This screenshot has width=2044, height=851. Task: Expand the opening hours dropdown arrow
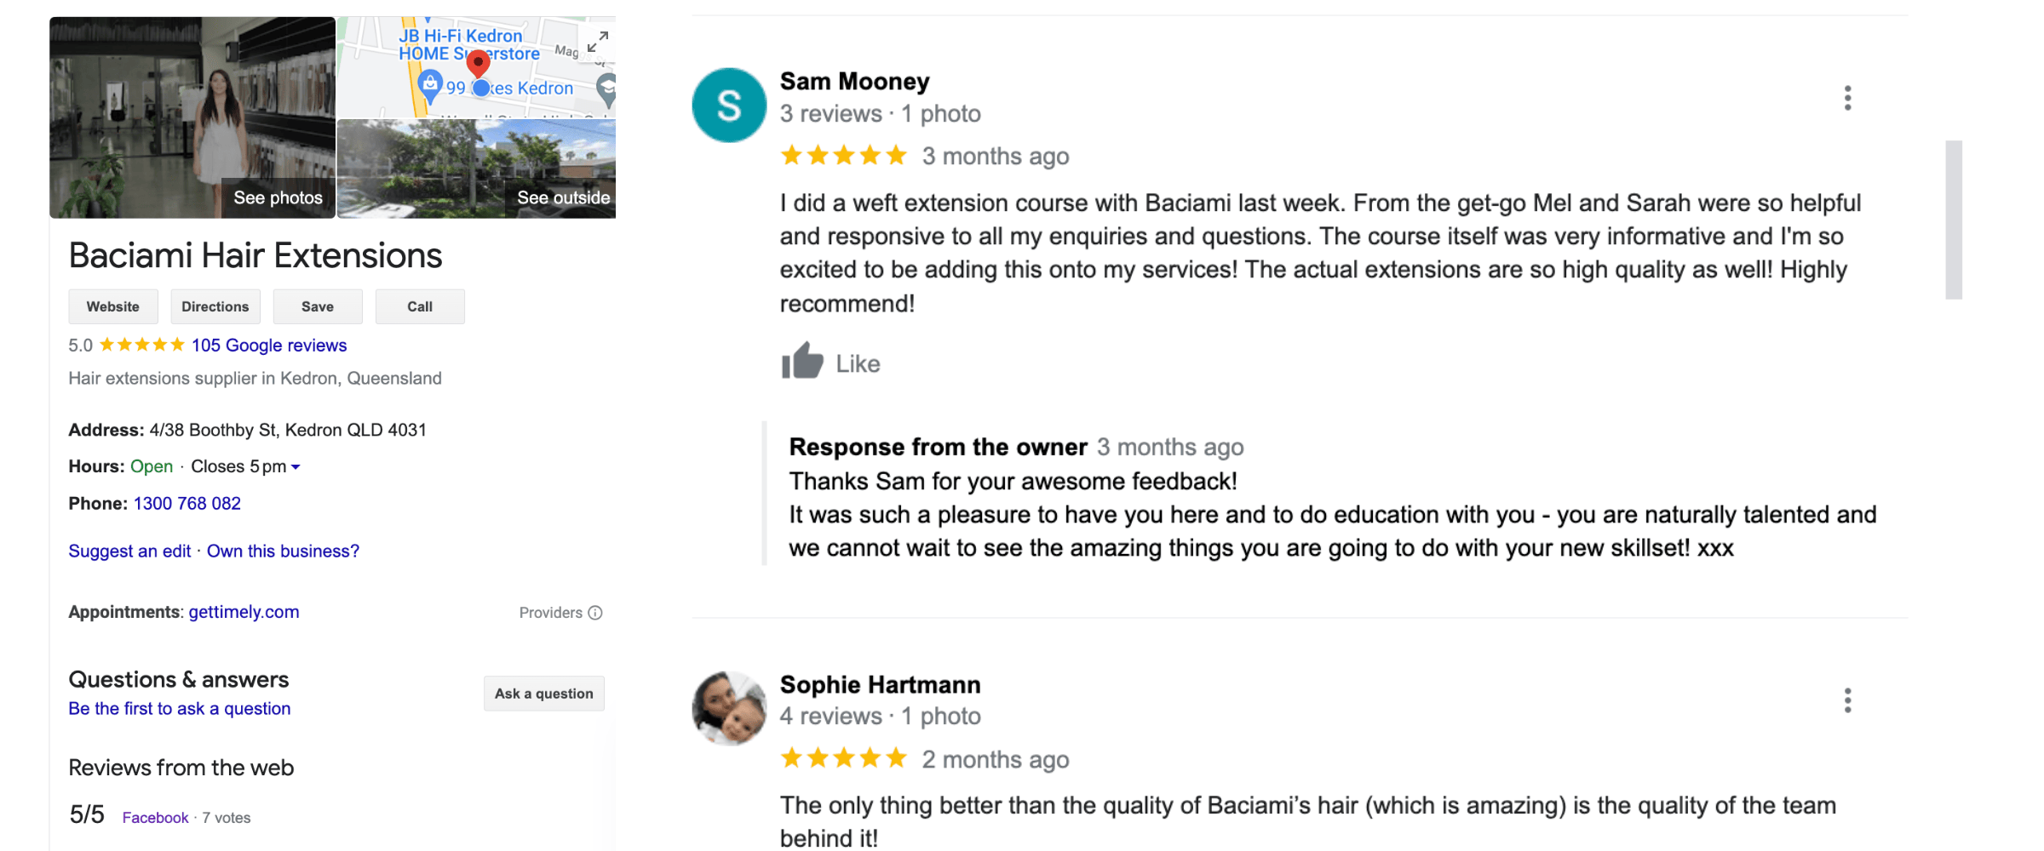click(x=296, y=467)
